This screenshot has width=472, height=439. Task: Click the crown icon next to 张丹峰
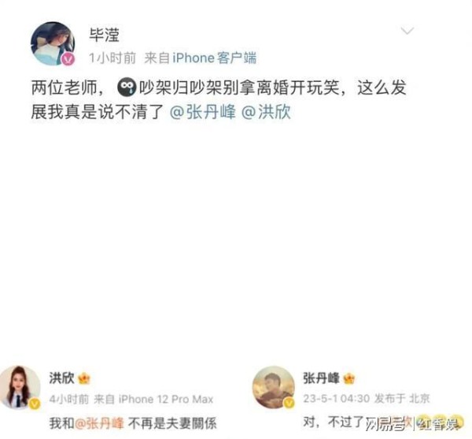pos(348,378)
